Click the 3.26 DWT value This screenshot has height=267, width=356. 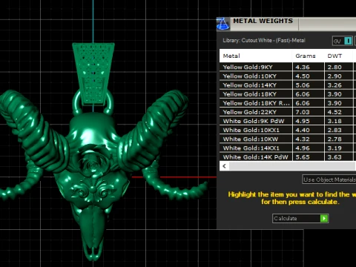334,85
